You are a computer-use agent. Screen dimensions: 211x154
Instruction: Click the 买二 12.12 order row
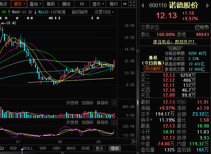[x=175, y=80]
